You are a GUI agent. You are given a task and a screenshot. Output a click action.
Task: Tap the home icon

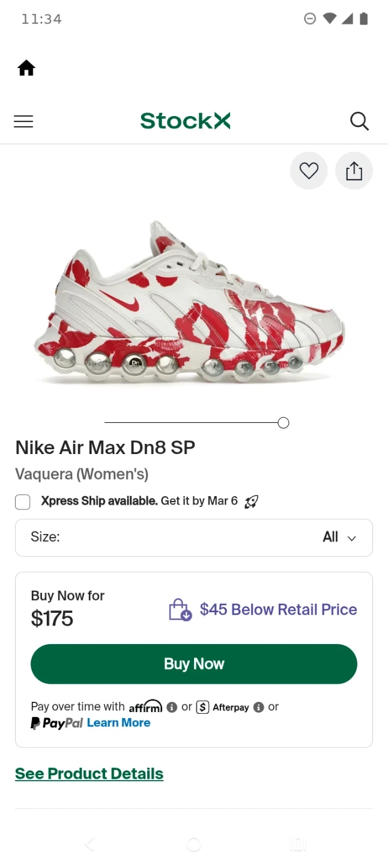[x=26, y=68]
